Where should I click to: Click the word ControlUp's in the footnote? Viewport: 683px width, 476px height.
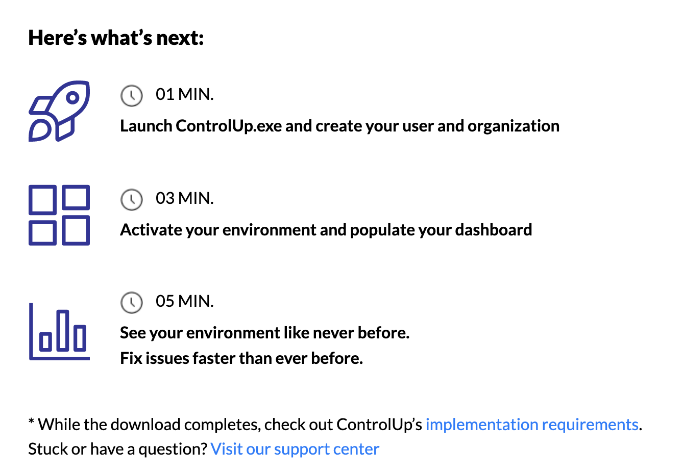click(379, 425)
